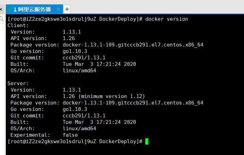Click the green terminal cursor block
Image resolution: width=244 pixels, height=155 pixels.
(147, 141)
